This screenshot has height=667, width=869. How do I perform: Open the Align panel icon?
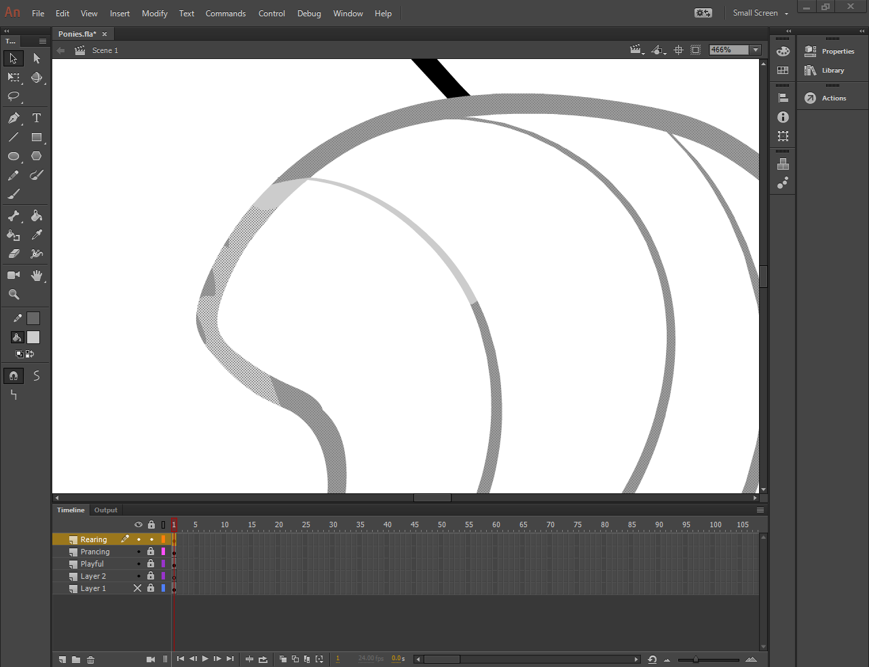tap(783, 98)
